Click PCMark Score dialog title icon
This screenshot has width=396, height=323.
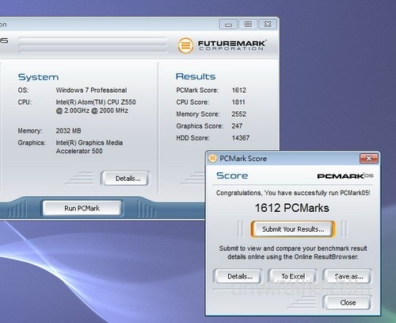coord(212,159)
